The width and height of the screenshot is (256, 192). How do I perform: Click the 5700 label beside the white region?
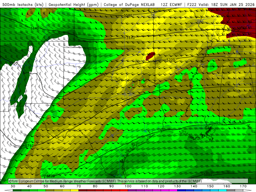click(x=13, y=63)
